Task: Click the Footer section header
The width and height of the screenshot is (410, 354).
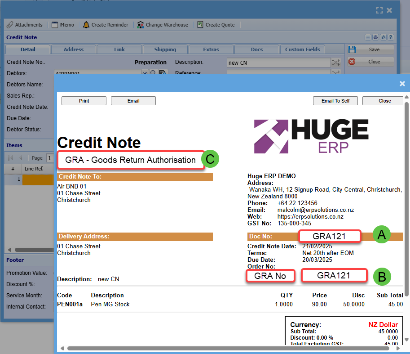Action: click(x=15, y=260)
